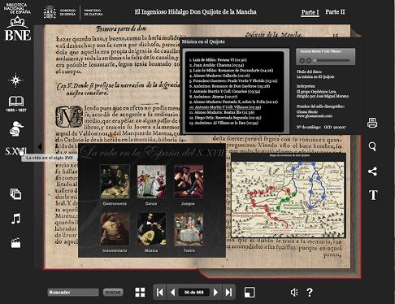This screenshot has height=304, width=395.
Task: Open the Gastronomía thumbnail
Action: click(115, 182)
